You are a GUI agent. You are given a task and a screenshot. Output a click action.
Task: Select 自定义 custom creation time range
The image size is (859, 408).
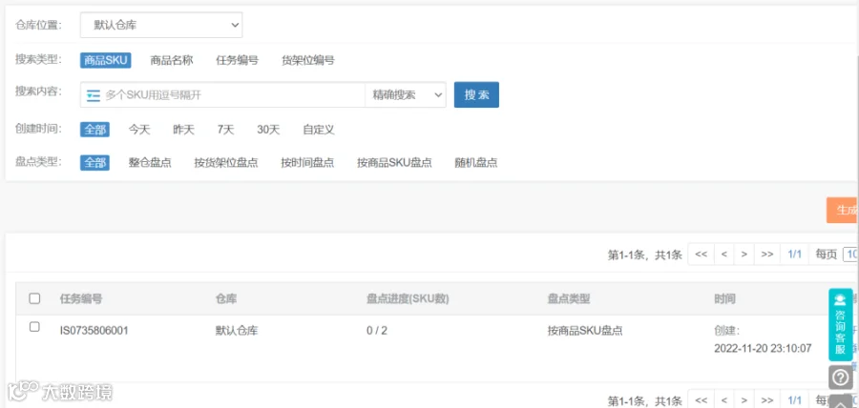tap(318, 131)
